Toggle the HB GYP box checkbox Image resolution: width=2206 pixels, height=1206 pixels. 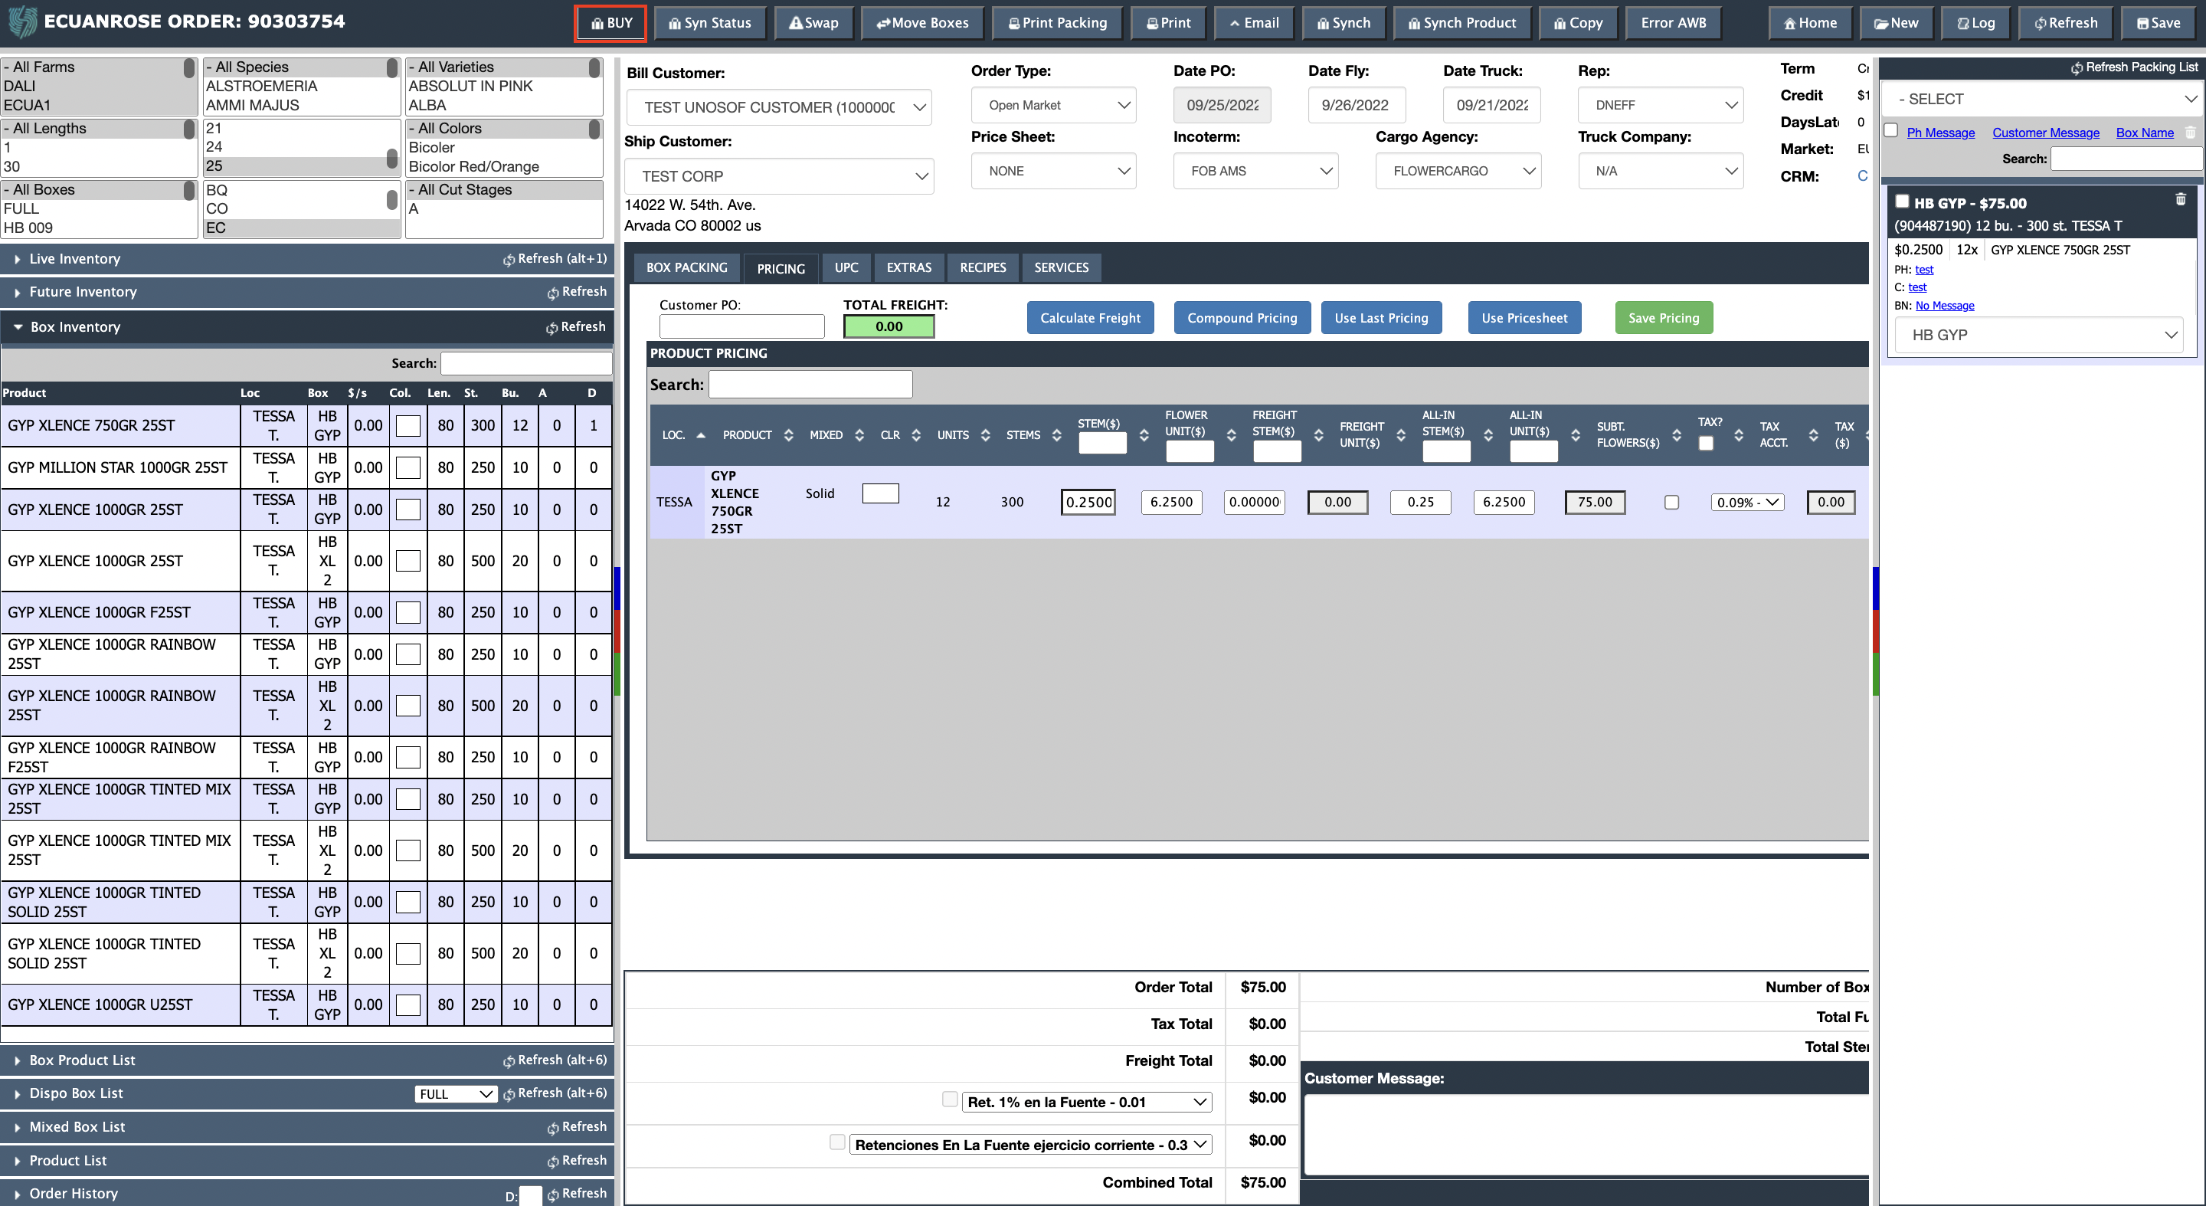1901,202
